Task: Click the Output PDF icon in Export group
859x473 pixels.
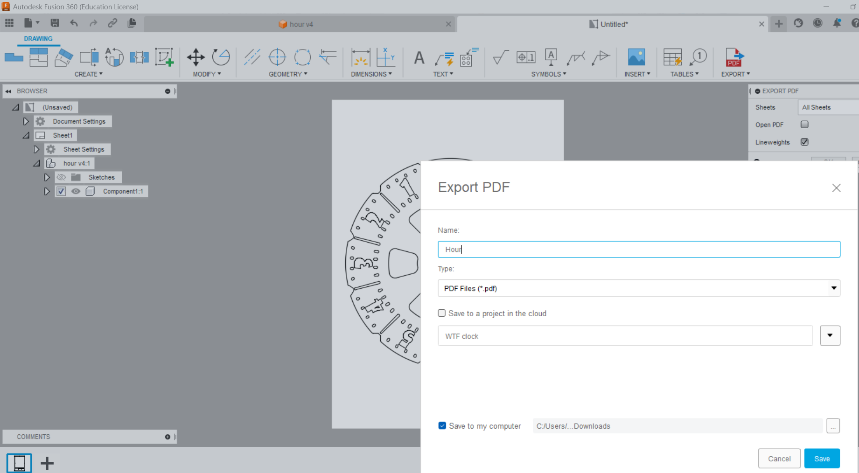Action: [x=734, y=57]
